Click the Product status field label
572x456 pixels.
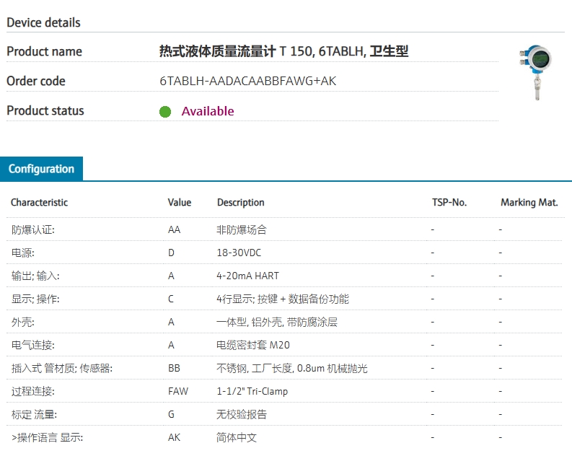[x=45, y=110]
